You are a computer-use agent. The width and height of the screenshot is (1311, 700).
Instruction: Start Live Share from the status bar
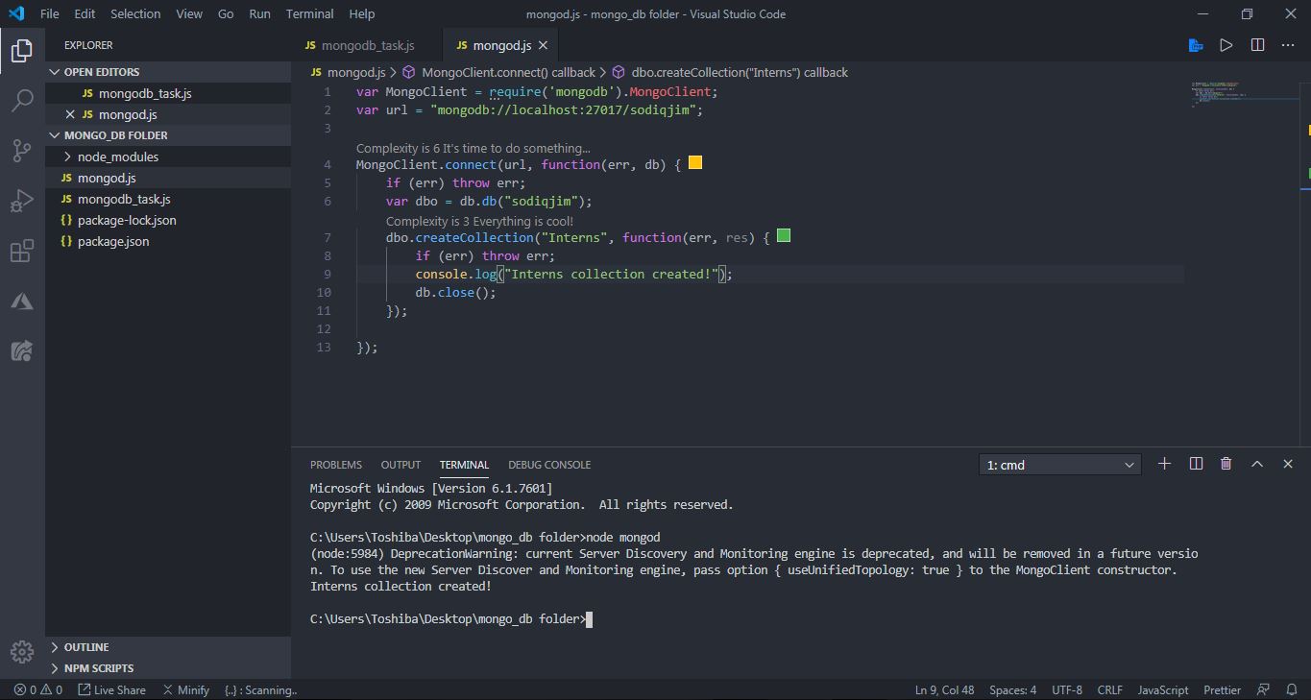111,689
